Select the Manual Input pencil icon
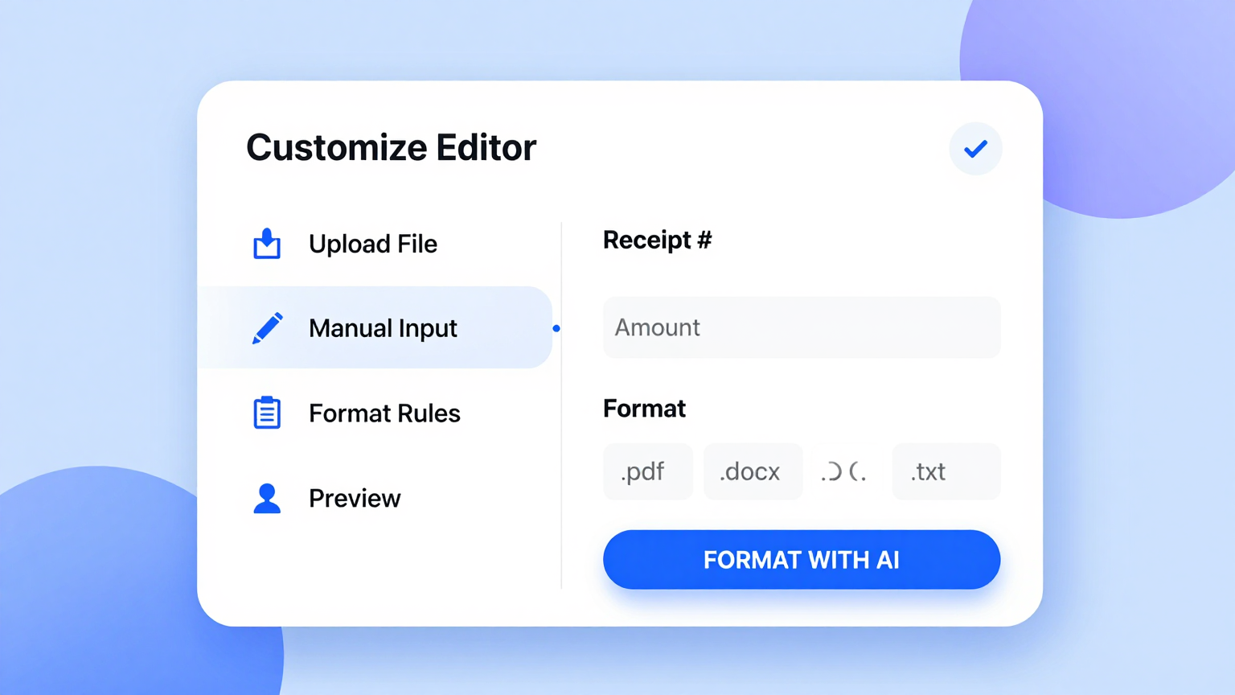 266,327
